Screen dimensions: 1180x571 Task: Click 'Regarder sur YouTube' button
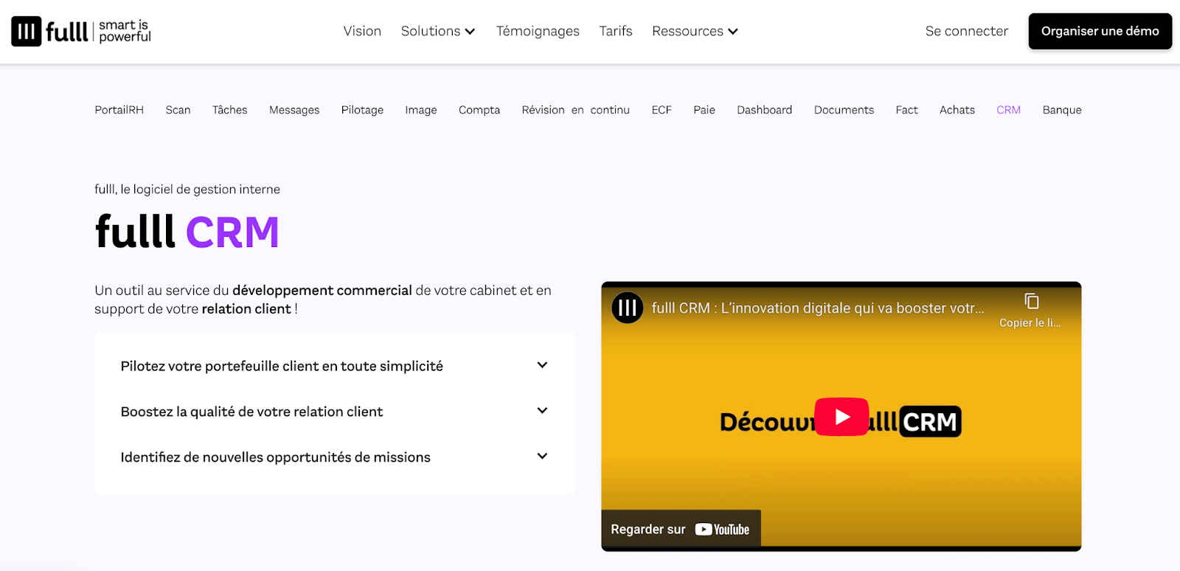click(681, 529)
